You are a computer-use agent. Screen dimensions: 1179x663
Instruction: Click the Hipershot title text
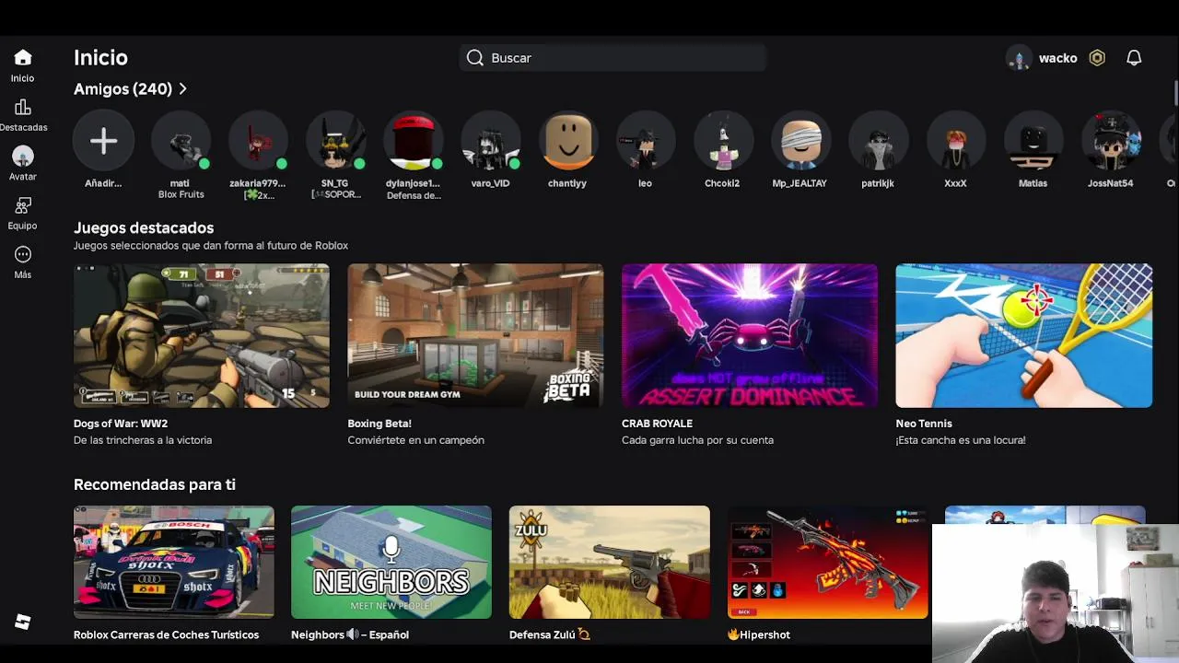759,634
